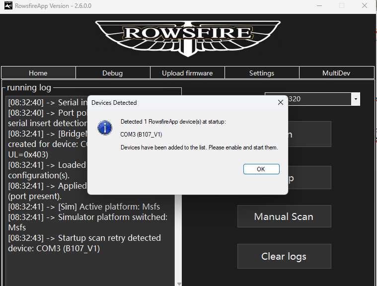Click the running log scroll down arrow
The height and width of the screenshot is (286, 377).
179,284
